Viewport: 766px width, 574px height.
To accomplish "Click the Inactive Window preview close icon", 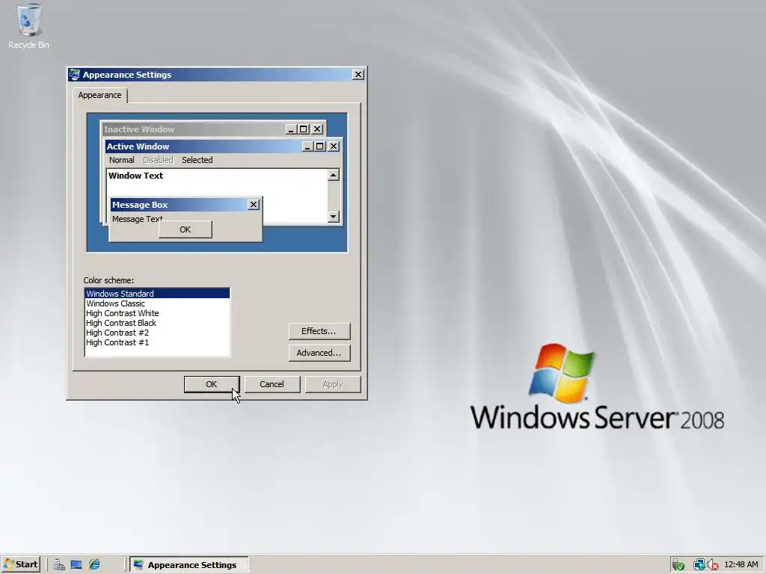I will pos(317,129).
